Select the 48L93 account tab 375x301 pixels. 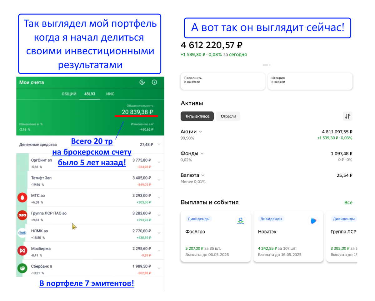(x=90, y=94)
